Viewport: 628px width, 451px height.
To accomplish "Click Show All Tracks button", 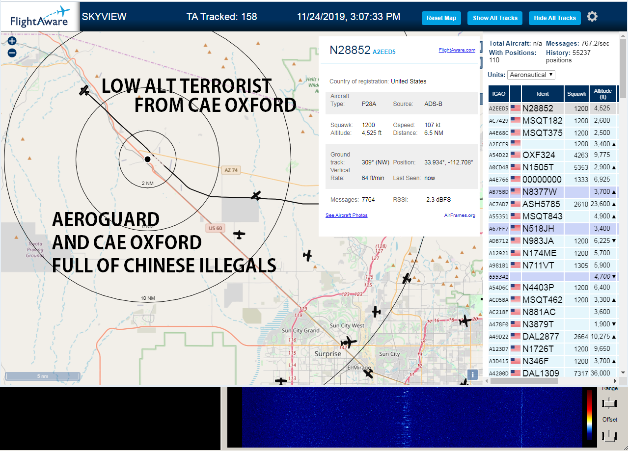I will coord(495,18).
